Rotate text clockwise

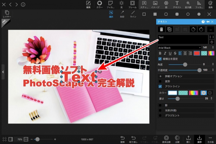[201, 29]
